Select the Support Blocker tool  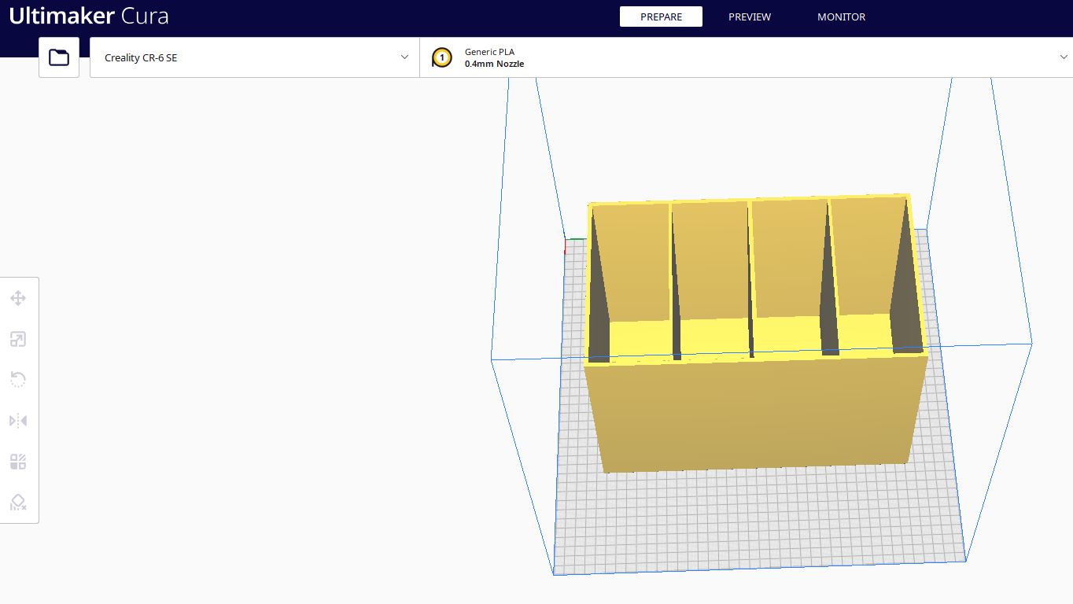pyautogui.click(x=18, y=503)
